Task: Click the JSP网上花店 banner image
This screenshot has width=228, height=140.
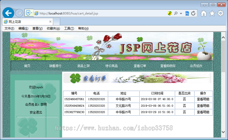Action: (x=111, y=46)
